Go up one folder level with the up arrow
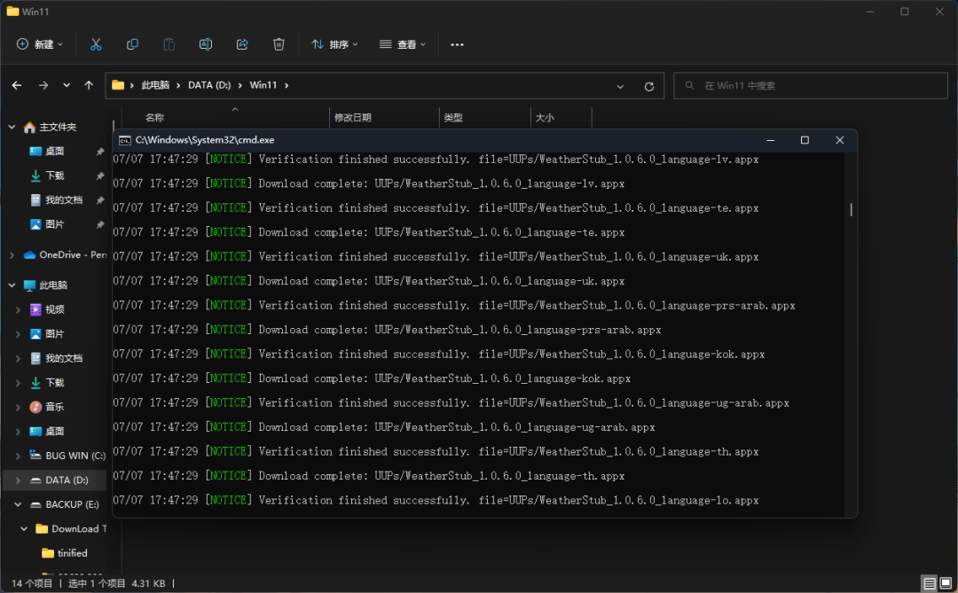The height and width of the screenshot is (593, 958). (x=89, y=86)
